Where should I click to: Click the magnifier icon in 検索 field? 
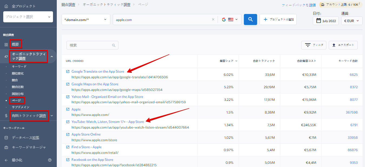click(x=114, y=45)
